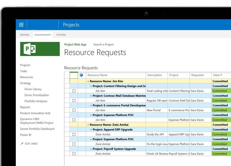Select the ENGAGEMENTS tab
This screenshot has height=166, width=231.
coord(43,35)
